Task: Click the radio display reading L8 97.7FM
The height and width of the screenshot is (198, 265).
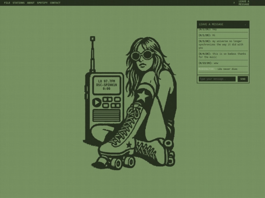Action: click(106, 85)
